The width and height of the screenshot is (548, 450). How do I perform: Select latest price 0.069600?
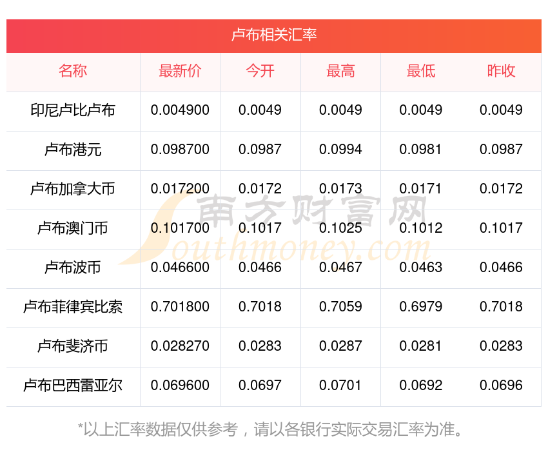coord(180,386)
